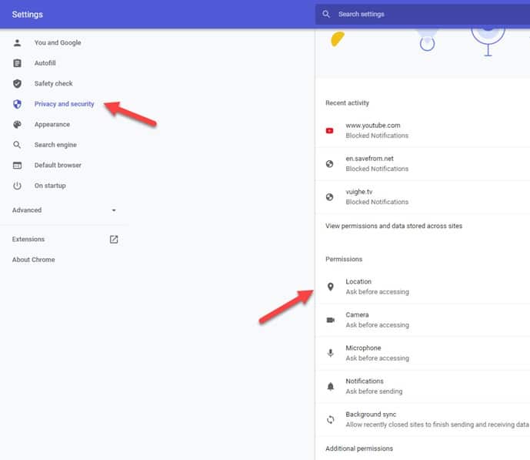530x460 pixels.
Task: Open the Extensions page link
Action: pos(64,240)
